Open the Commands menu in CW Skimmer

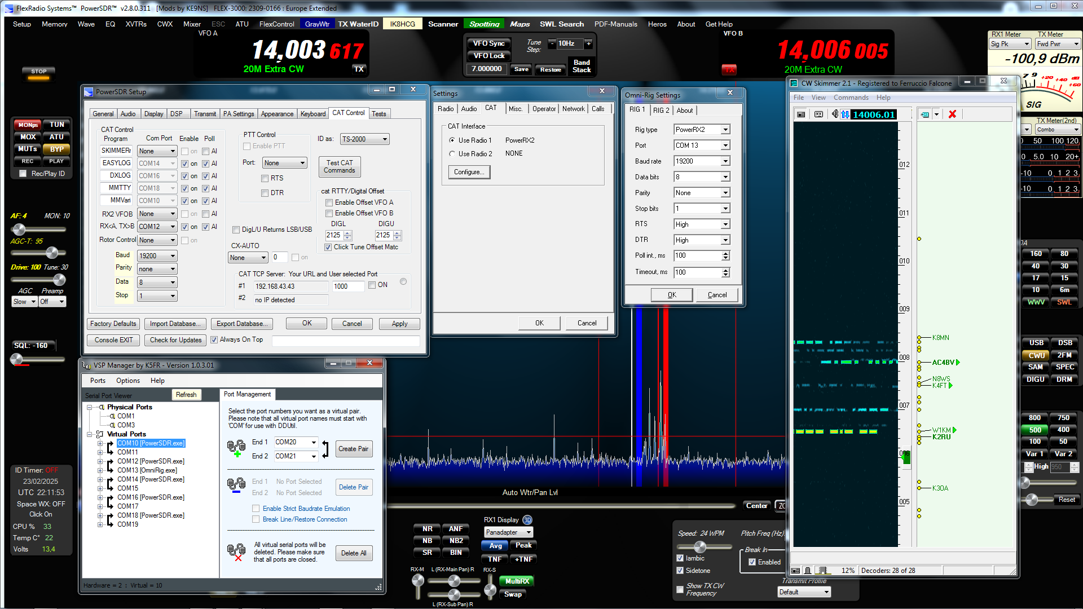851,98
